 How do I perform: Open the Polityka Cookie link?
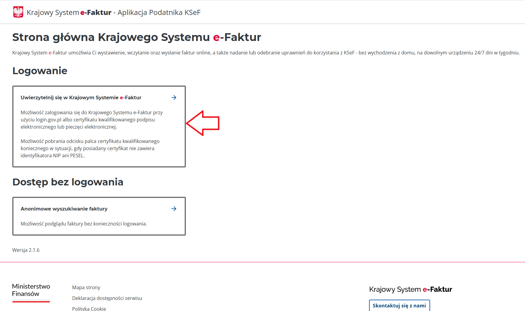(89, 308)
